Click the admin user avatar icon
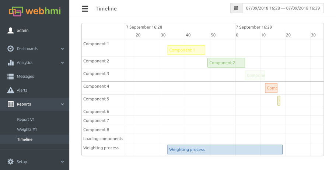This screenshot has width=336, height=170. [x=10, y=31]
